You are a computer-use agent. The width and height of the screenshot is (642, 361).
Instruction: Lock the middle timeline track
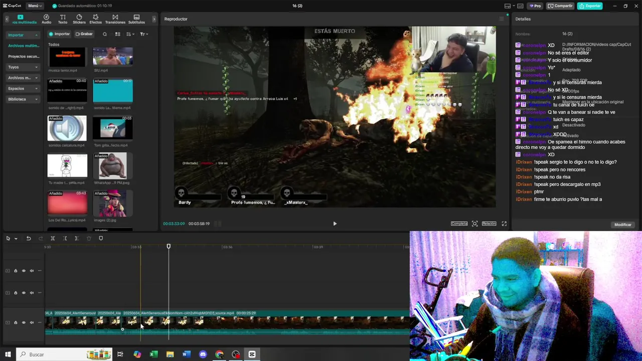[16, 293]
